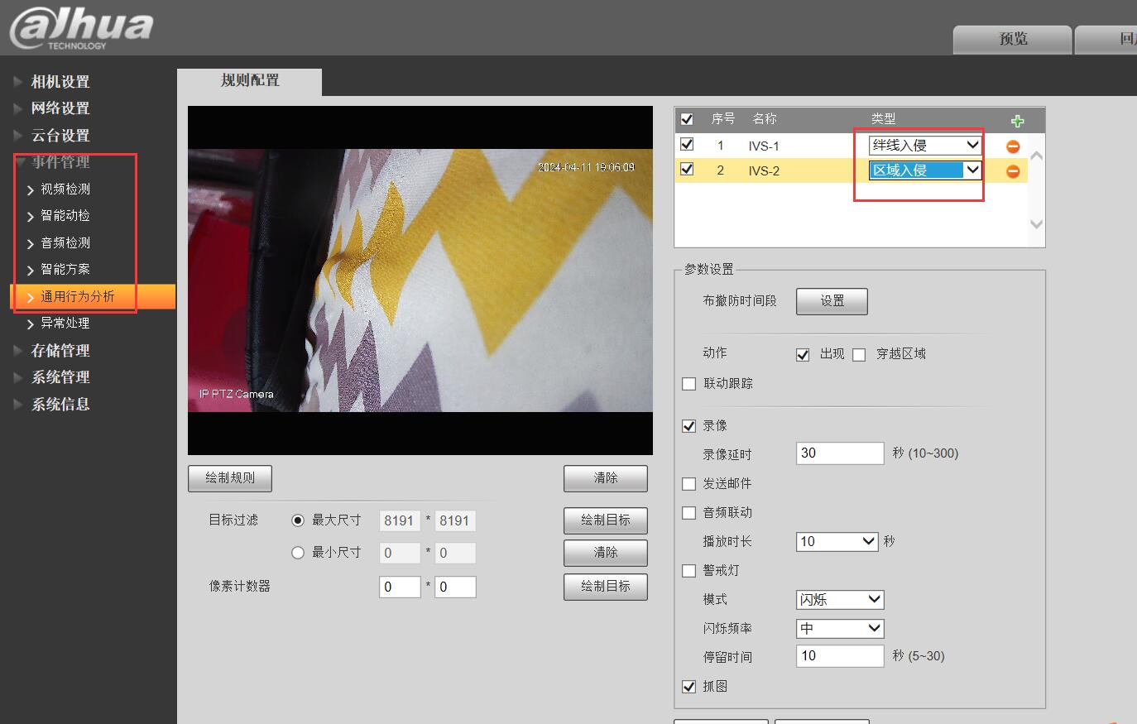
Task: Click the Dahua Technology logo
Action: 81,27
